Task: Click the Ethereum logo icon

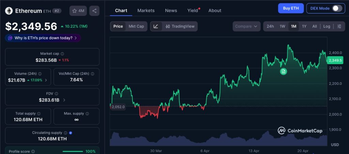Action: point(9,11)
